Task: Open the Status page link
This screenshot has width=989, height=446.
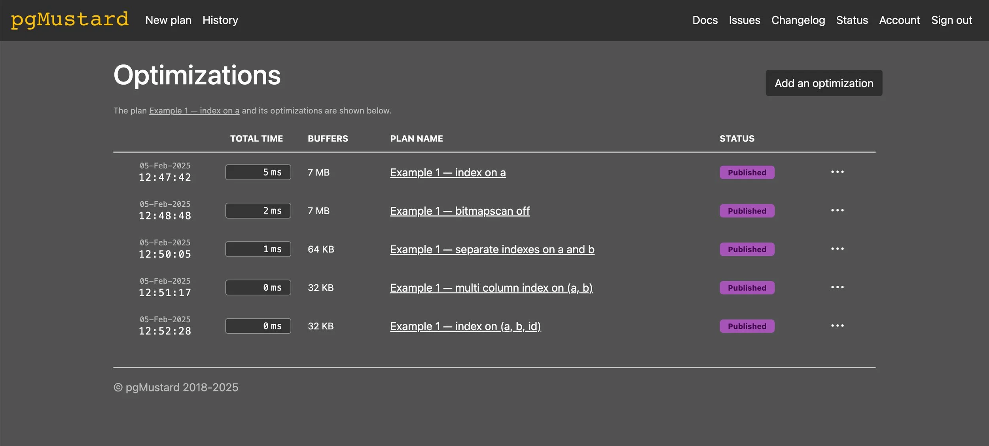Action: 852,20
